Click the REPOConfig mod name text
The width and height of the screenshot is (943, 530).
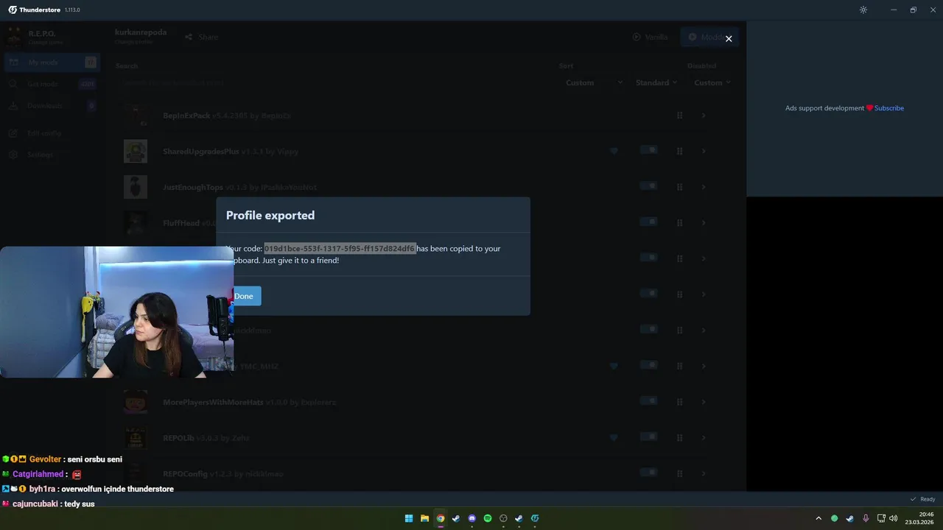tap(185, 474)
